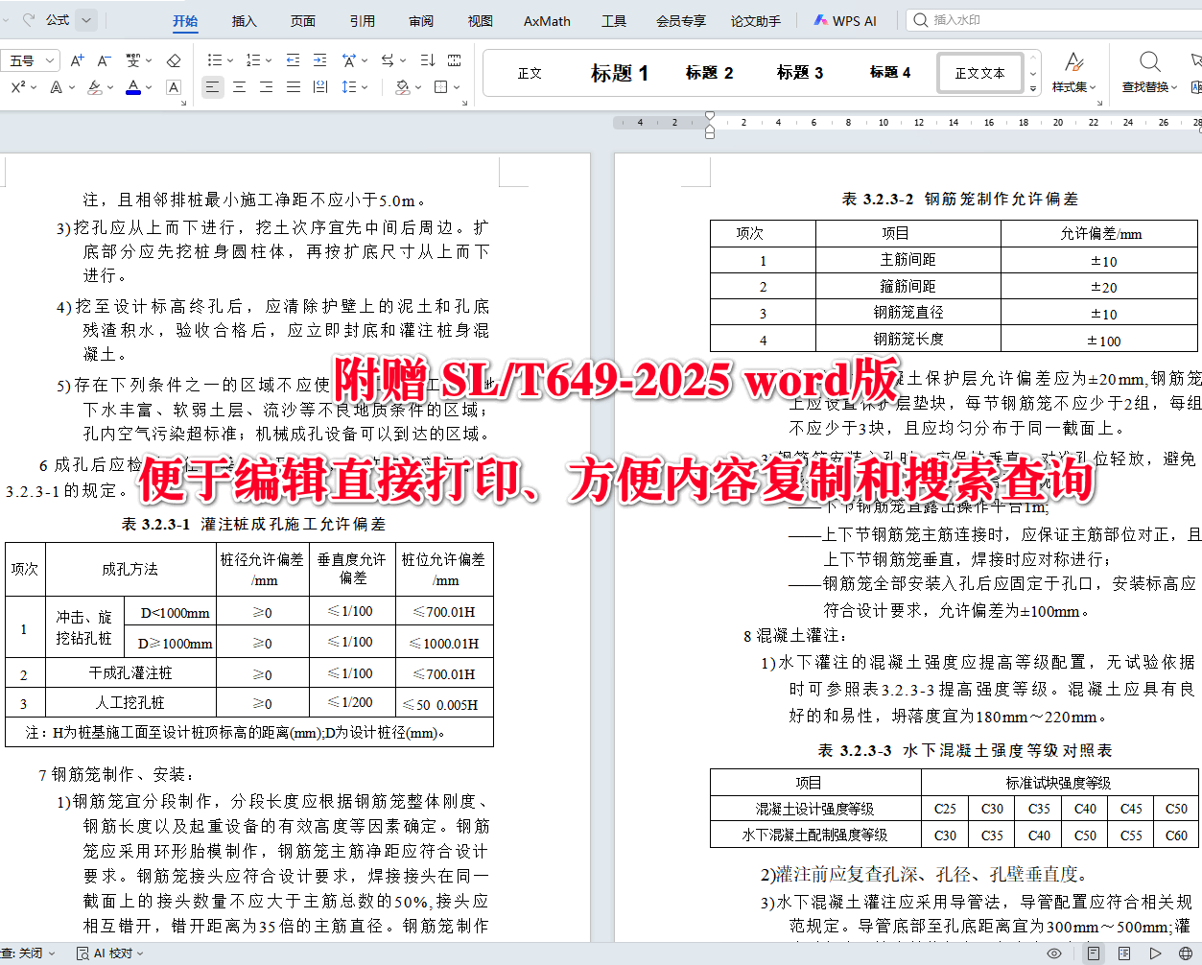Viewport: 1202px width, 965px height.
Task: Switch to web layout globe view
Action: (x=1186, y=953)
